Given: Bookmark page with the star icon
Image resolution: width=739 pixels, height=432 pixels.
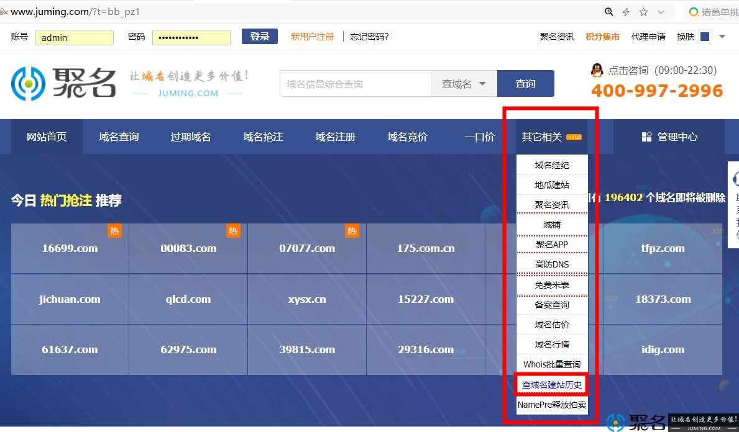Looking at the screenshot, I should click(643, 12).
